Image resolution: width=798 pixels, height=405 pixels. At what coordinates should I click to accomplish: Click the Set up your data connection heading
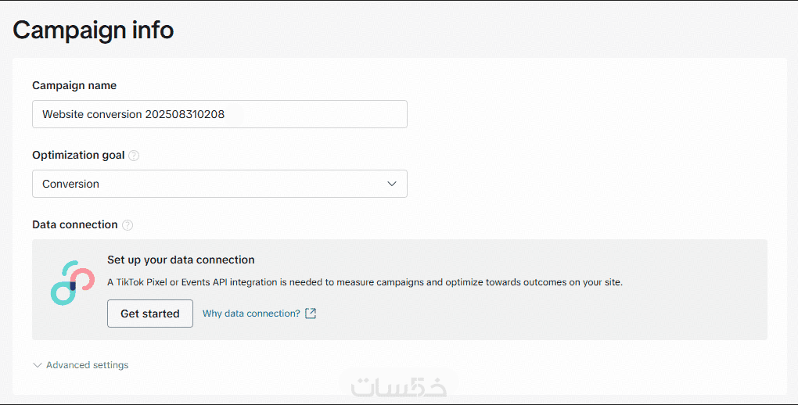point(181,260)
